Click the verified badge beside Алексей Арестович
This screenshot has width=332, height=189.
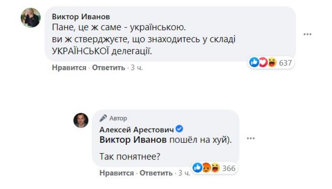tap(179, 129)
